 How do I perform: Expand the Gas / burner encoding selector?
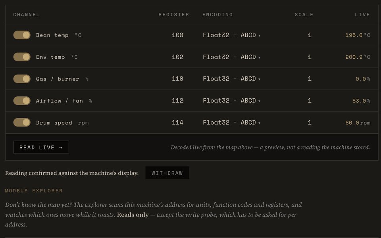[231, 79]
